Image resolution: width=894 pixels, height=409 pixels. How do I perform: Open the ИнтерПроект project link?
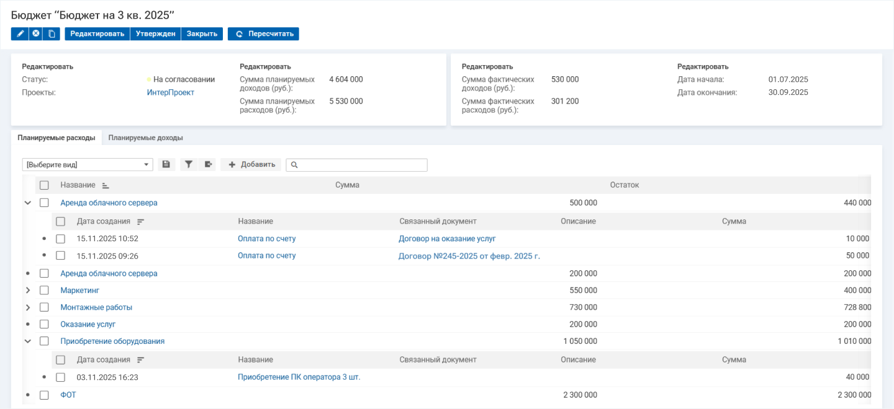coord(170,92)
